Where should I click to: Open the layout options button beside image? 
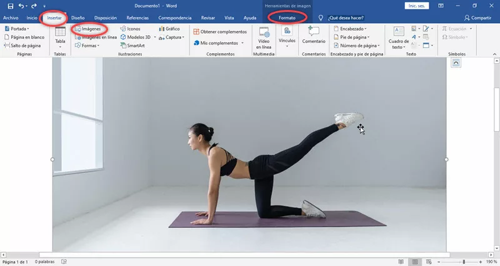pyautogui.click(x=456, y=63)
